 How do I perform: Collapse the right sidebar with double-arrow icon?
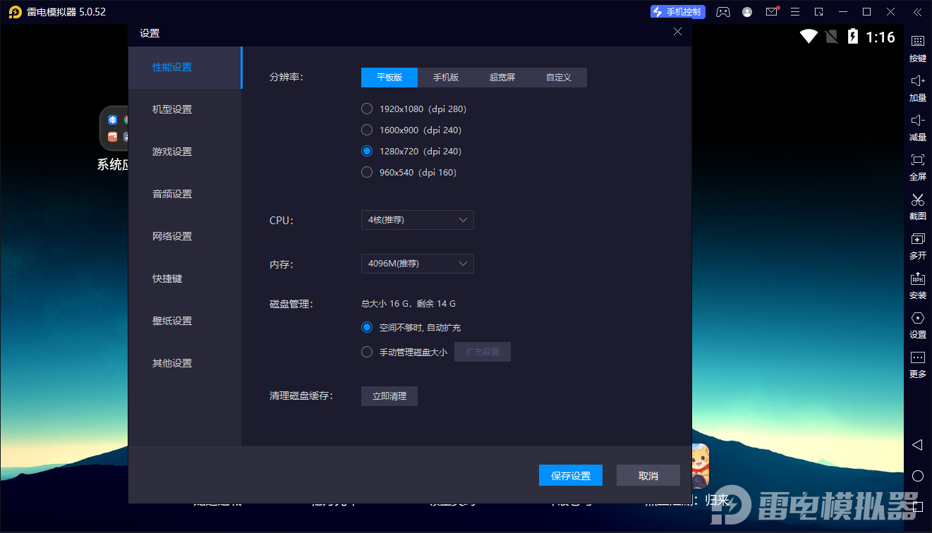(917, 12)
